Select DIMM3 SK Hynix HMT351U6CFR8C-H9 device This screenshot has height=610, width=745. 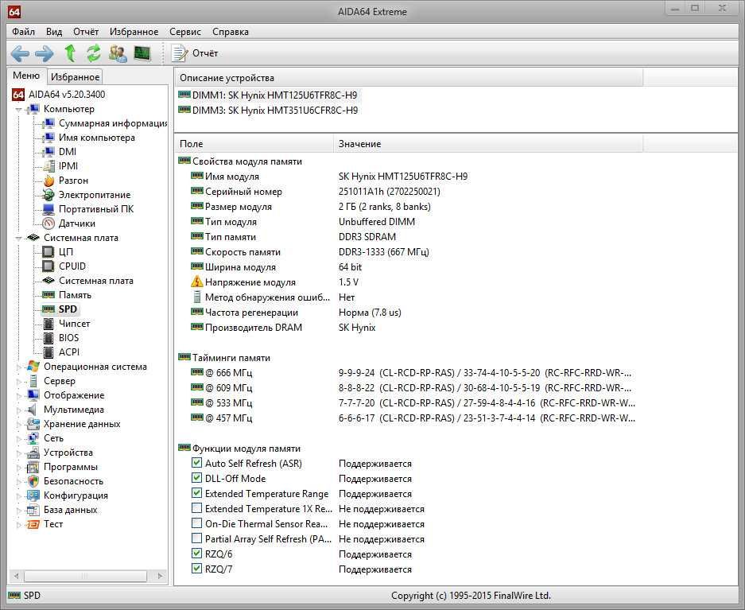[268, 111]
